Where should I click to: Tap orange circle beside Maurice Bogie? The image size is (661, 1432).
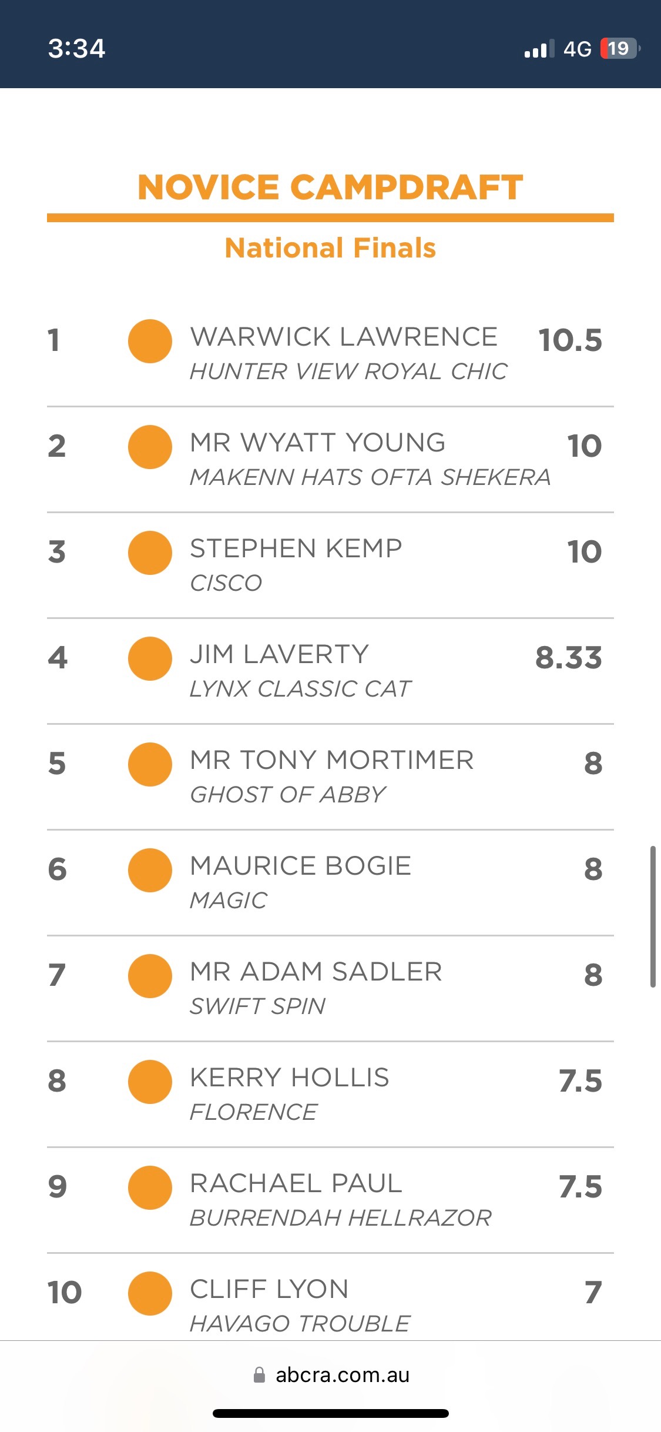(x=150, y=870)
